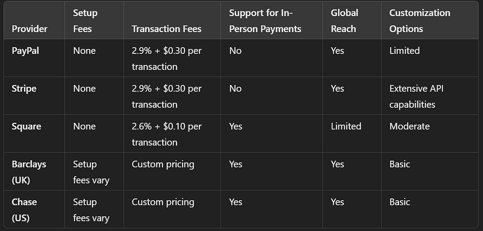Screen dimensions: 483x231
Task: Click the Setup Fees column header
Action: (85, 21)
